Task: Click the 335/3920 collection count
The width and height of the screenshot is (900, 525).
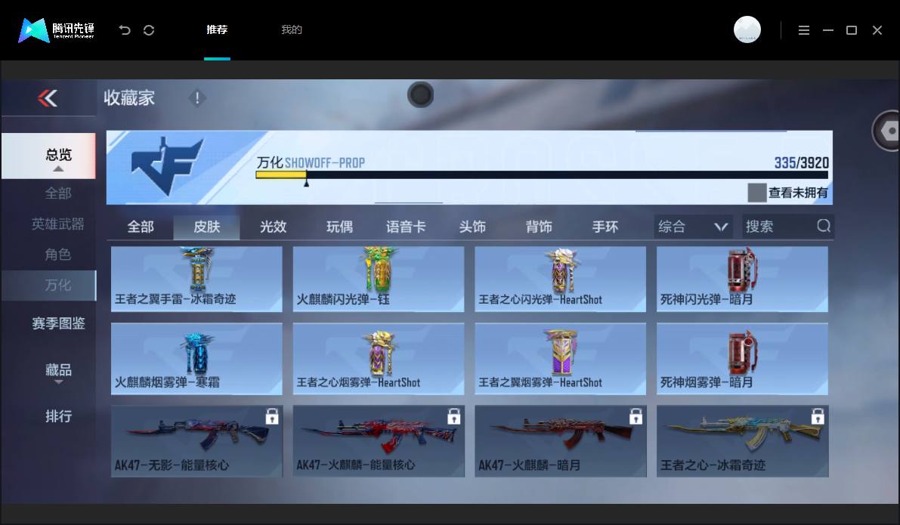Action: pyautogui.click(x=801, y=163)
